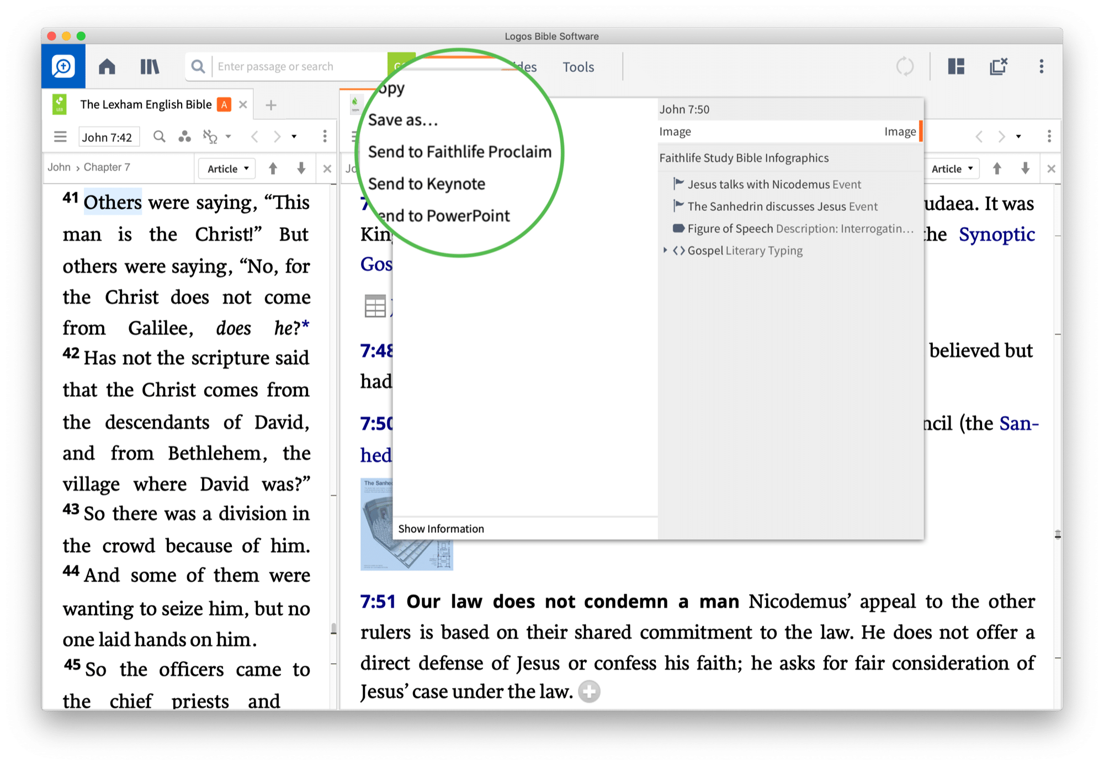
Task: Click the table icon in study notes
Action: click(375, 306)
